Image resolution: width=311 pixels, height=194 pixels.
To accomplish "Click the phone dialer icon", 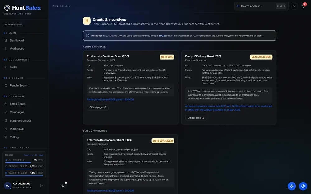I will tap(63, 186).
